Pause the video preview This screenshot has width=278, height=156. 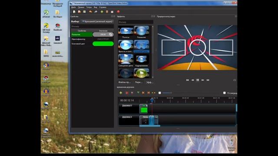tap(198, 80)
